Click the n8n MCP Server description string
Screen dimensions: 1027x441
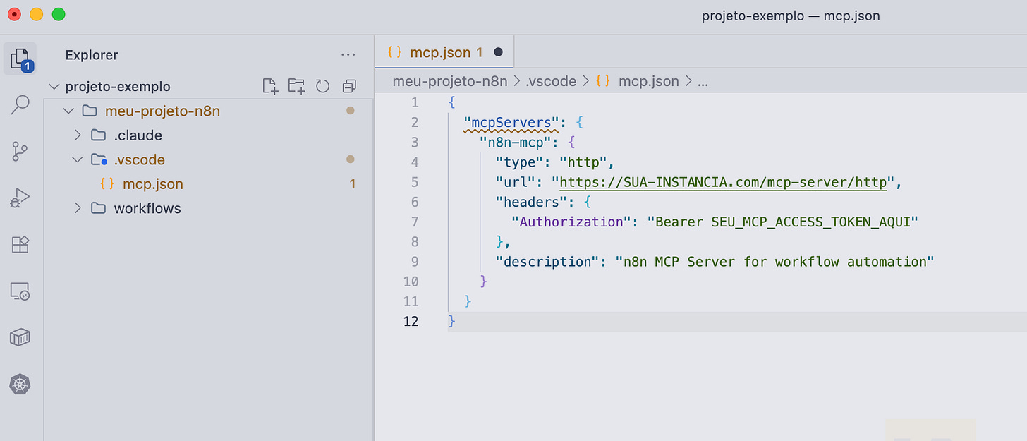[x=774, y=262]
